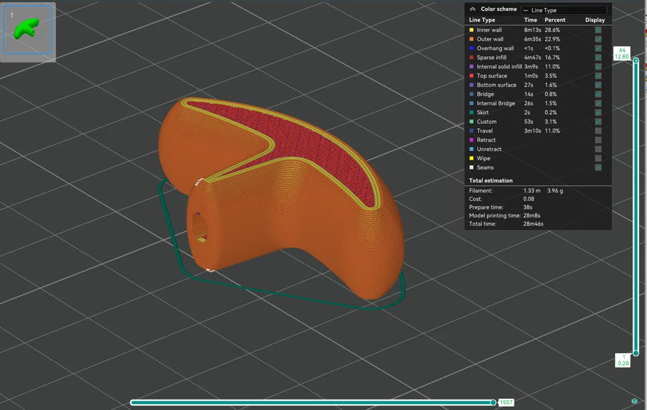Click the Internal Bridge color swatch
The width and height of the screenshot is (647, 410).
471,104
